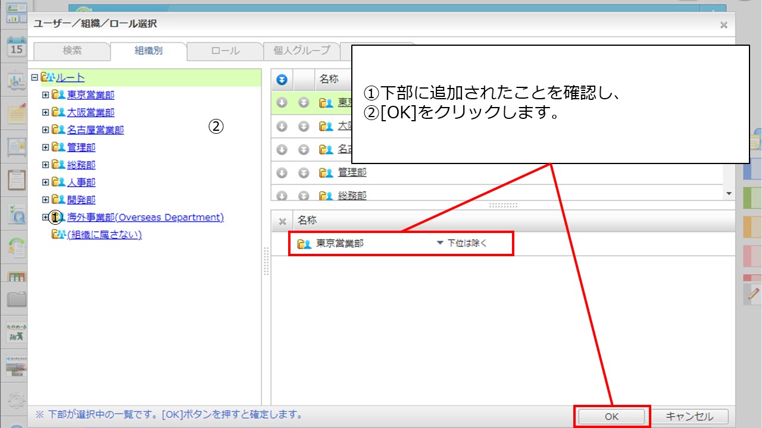Click the clipboard icon in left sidebar
Screen dimensions: 762x428
[16, 180]
